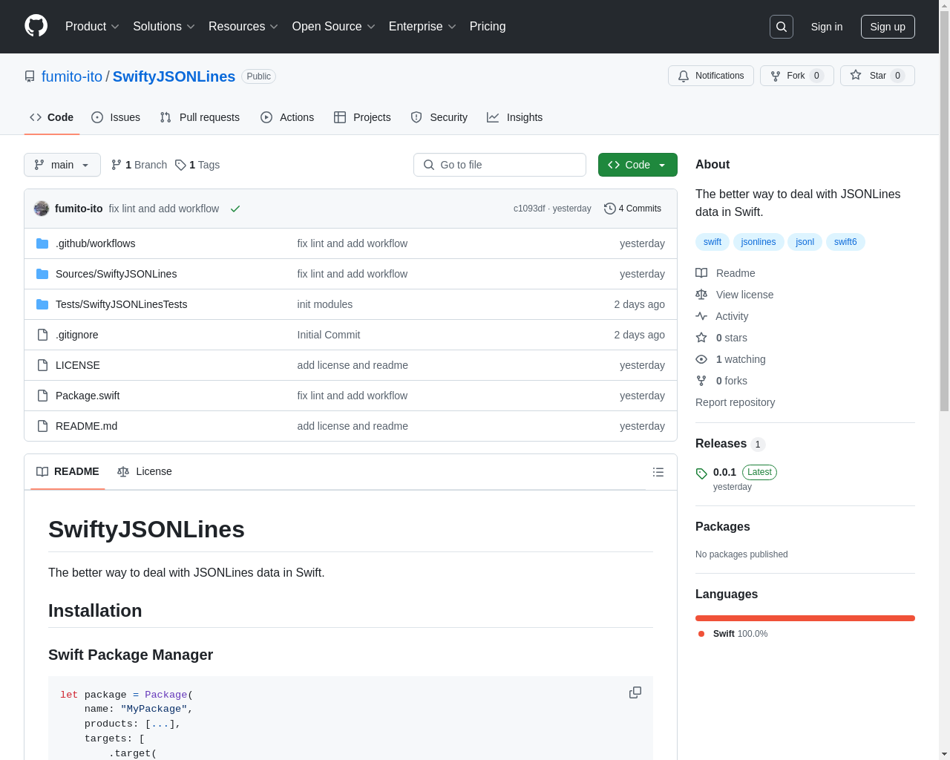Click the Go to file search field
The image size is (950, 760).
pyautogui.click(x=499, y=165)
